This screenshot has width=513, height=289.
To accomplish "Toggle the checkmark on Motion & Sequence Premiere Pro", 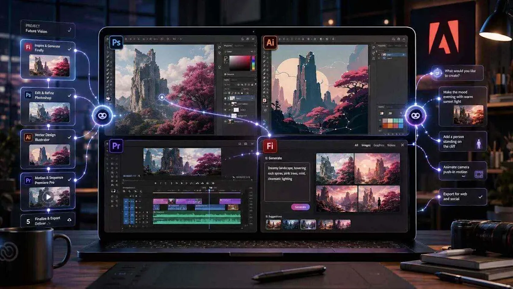I will (69, 180).
